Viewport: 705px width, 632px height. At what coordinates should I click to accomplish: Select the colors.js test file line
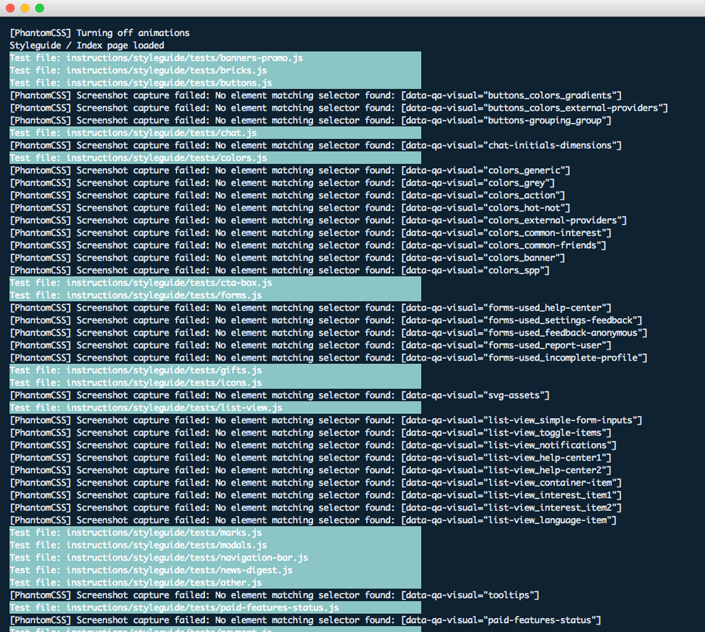click(216, 158)
